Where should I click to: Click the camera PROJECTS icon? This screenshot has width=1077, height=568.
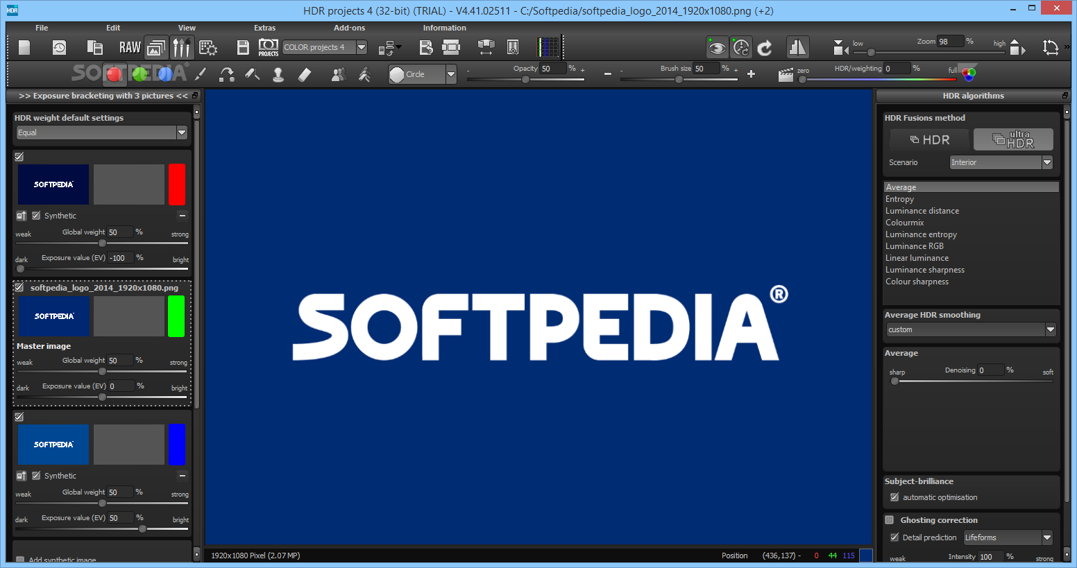[269, 47]
